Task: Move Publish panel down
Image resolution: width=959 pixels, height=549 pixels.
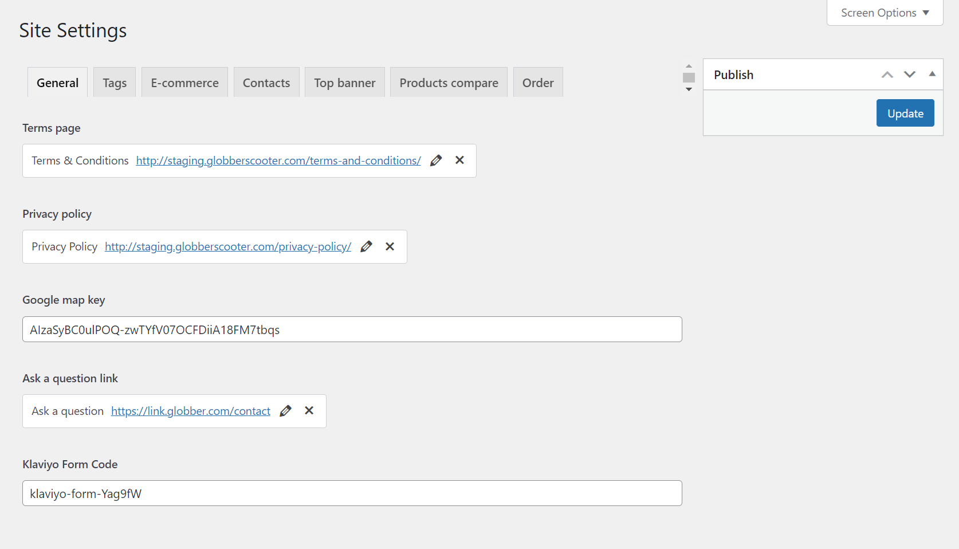Action: (x=909, y=75)
